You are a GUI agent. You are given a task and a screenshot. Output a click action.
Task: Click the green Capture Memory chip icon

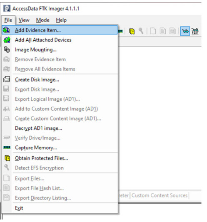point(7,148)
